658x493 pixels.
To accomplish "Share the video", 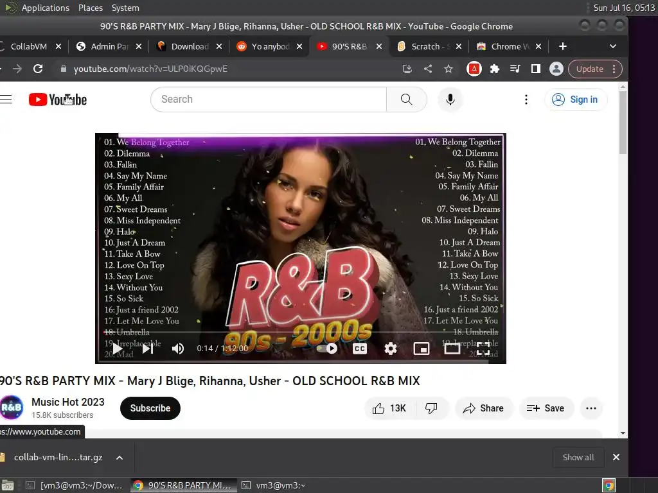I will pos(483,408).
